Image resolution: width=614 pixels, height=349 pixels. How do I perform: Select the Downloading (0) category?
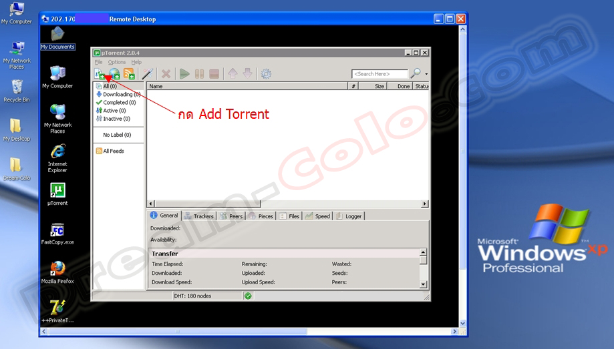tap(118, 94)
